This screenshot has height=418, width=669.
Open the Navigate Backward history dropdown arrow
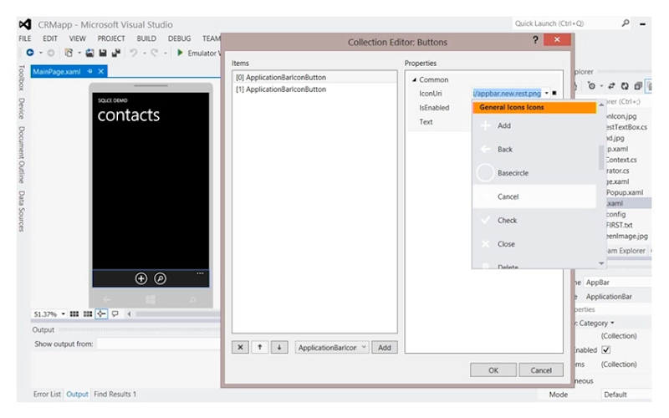(x=40, y=53)
